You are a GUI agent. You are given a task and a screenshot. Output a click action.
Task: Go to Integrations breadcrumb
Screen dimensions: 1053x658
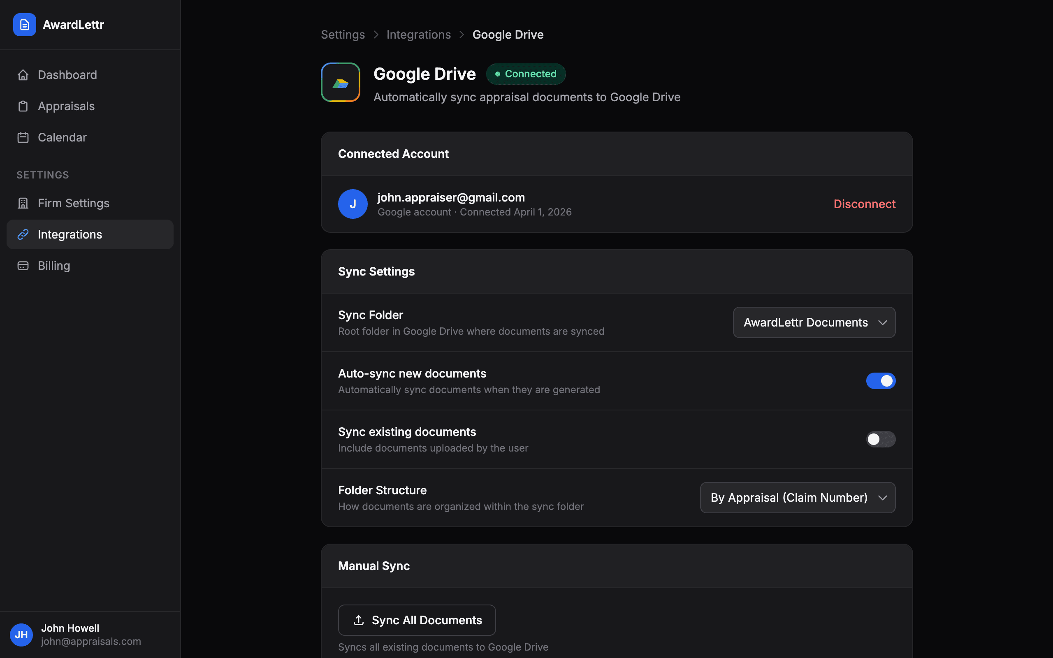pos(419,35)
